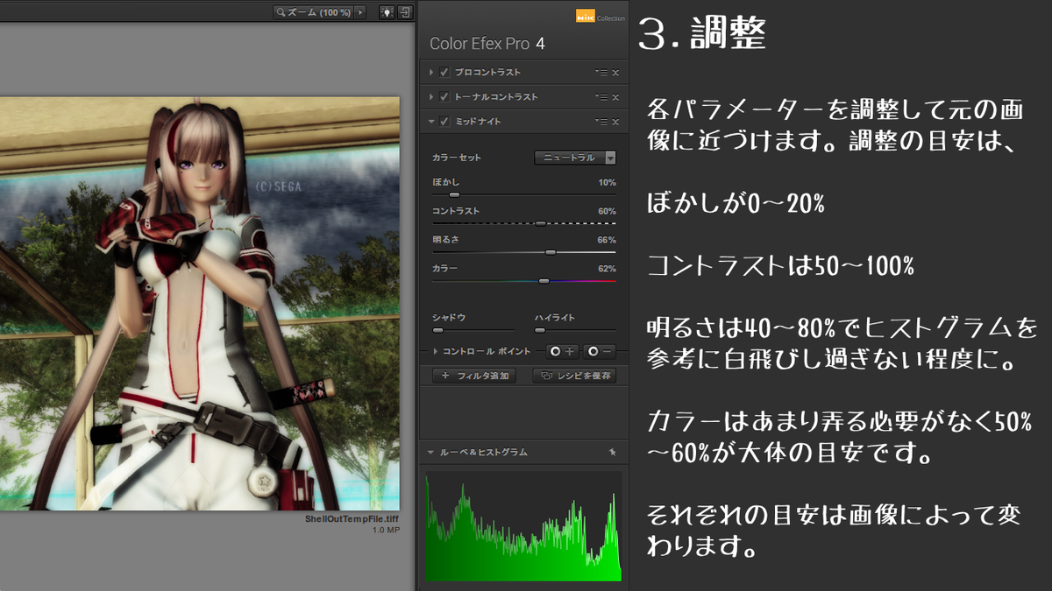The height and width of the screenshot is (591, 1052).
Task: Remove the プロコントラスト filter with X
Action: [x=615, y=72]
